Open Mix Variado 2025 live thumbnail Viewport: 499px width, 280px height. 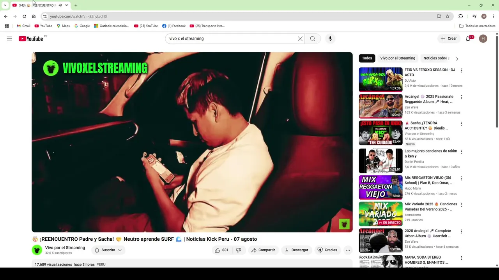380,214
